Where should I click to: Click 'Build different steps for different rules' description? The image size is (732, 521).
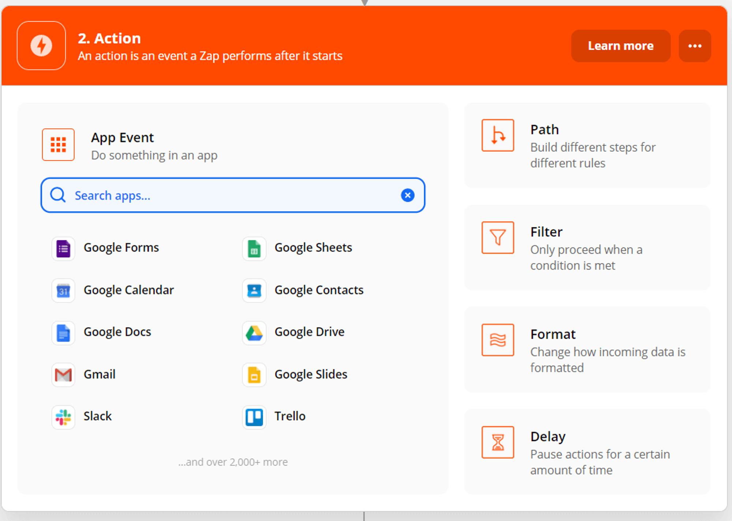coord(593,155)
